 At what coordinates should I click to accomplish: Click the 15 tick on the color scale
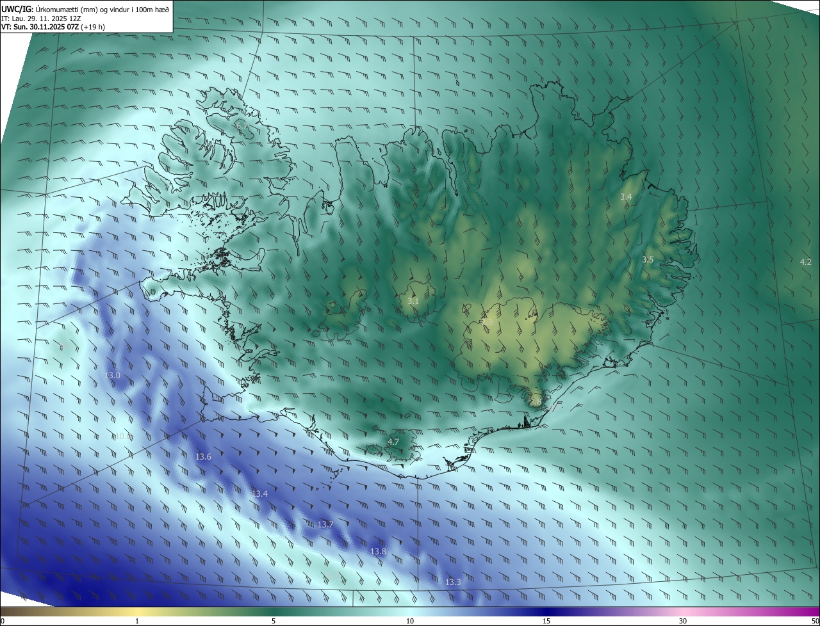point(546,621)
